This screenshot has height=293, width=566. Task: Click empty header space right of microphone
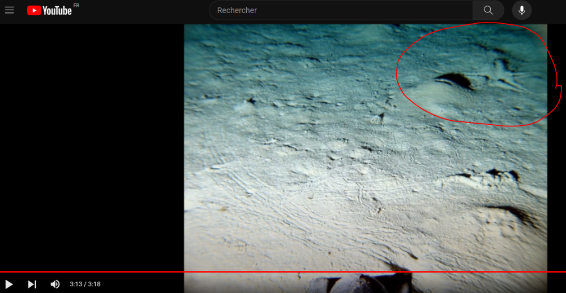549,10
